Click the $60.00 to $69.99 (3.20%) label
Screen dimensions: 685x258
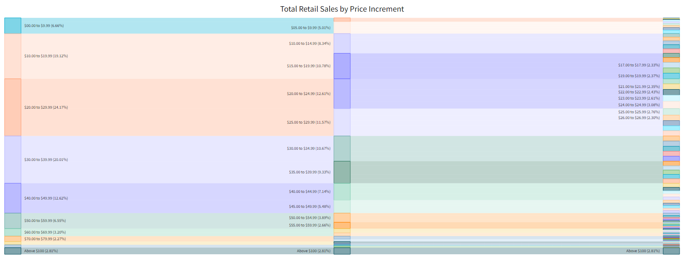coord(45,232)
